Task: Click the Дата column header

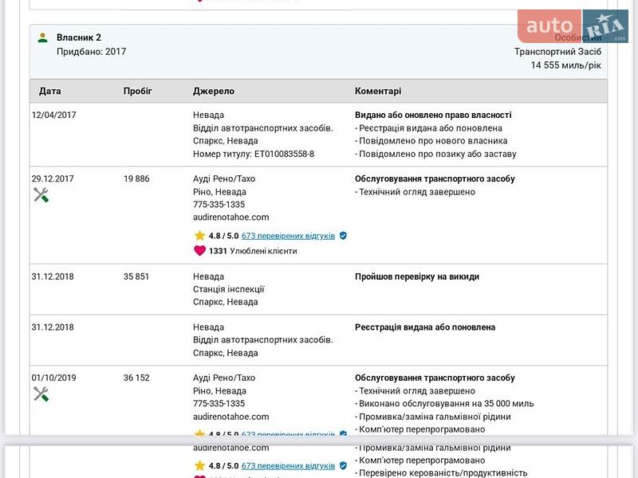Action: (49, 91)
